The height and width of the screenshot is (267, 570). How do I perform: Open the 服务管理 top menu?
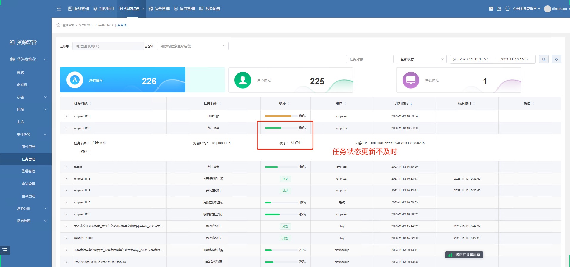79,9
